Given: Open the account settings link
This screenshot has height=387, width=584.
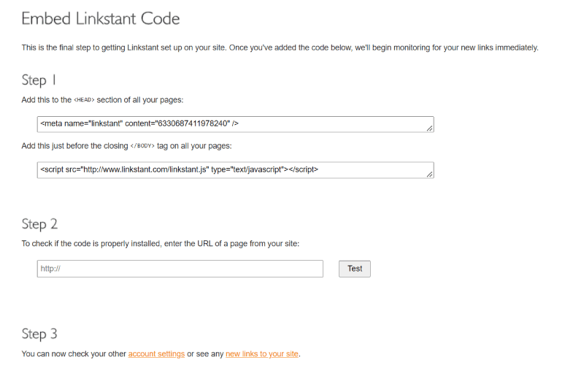Looking at the screenshot, I should (x=156, y=354).
